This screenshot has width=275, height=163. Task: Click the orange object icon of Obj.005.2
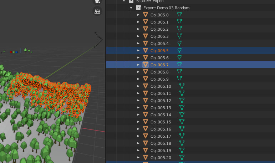click(x=146, y=29)
